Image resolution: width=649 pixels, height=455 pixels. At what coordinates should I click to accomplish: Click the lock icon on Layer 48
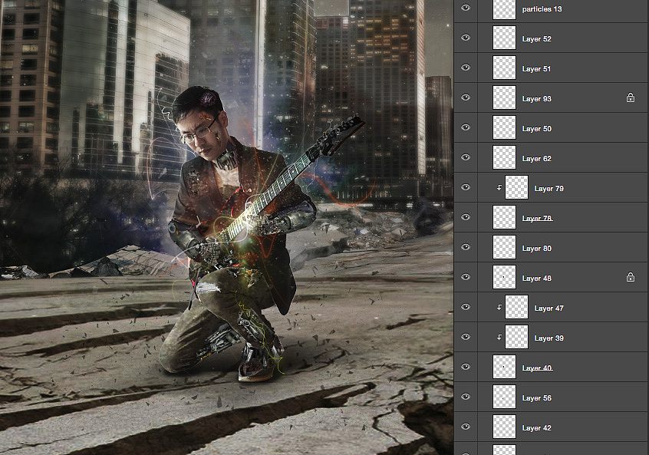(631, 277)
